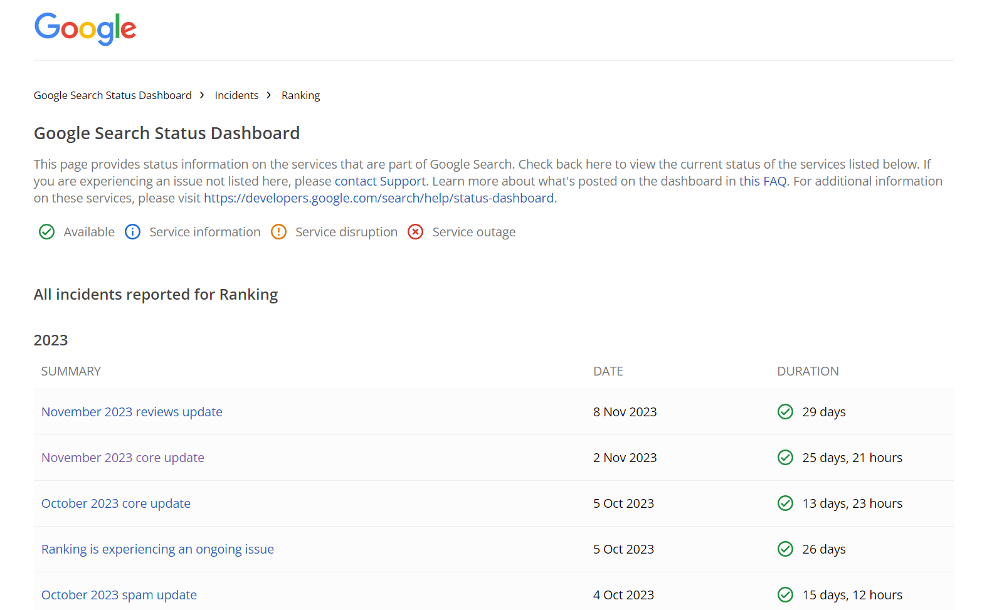Open the Incidents breadcrumb link
This screenshot has width=982, height=610.
coord(236,95)
